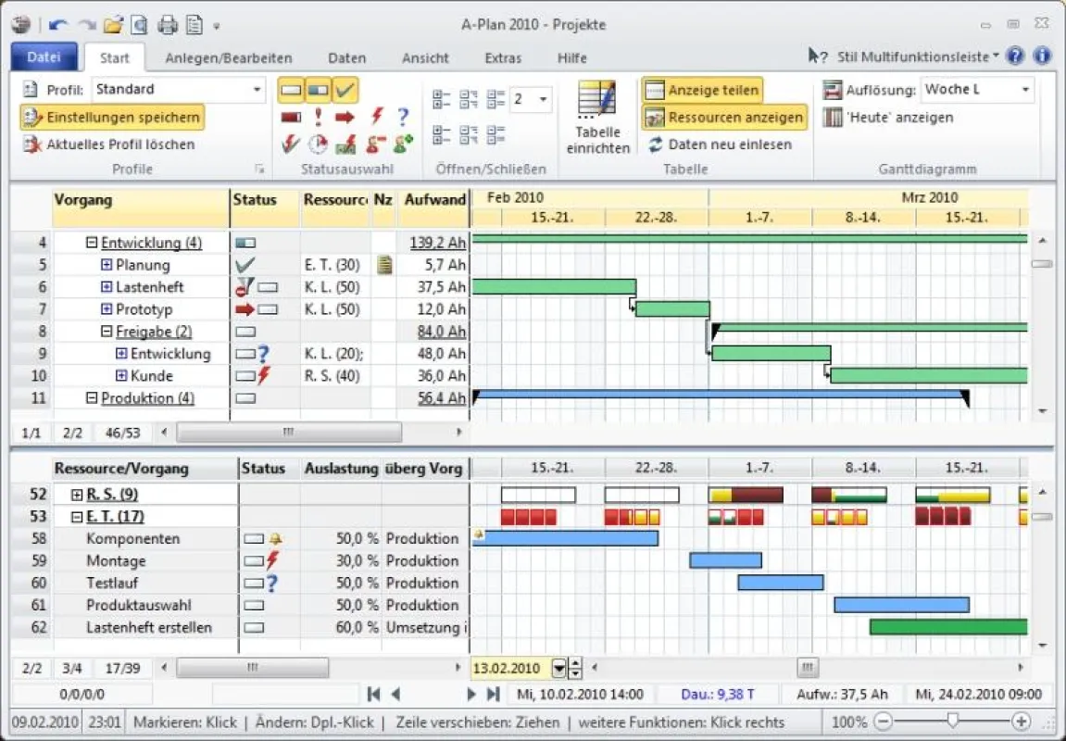
Task: Click the red exclamation mark status filter
Action: tap(318, 117)
